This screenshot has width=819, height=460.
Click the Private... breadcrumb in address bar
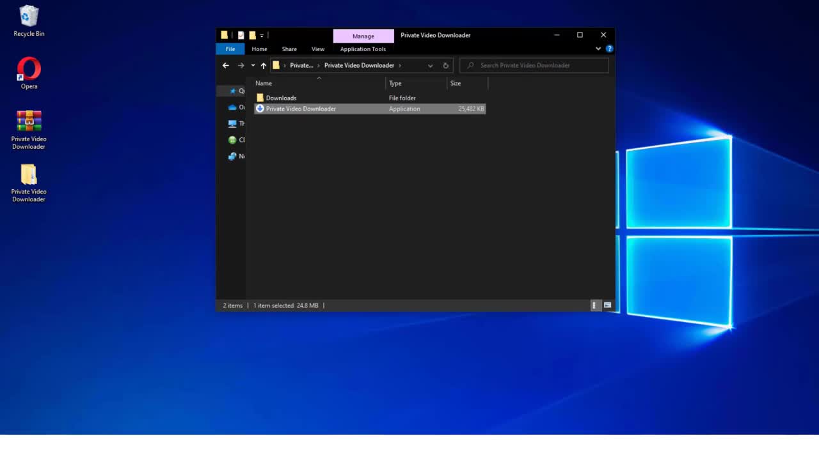pos(301,65)
